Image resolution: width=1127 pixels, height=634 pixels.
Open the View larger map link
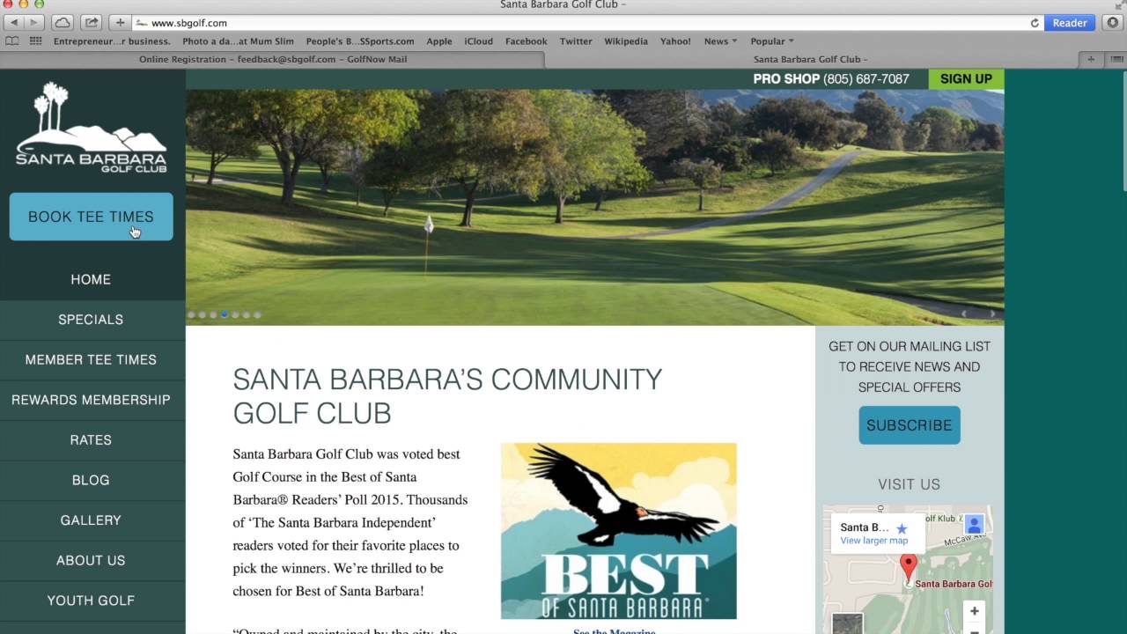coord(873,541)
